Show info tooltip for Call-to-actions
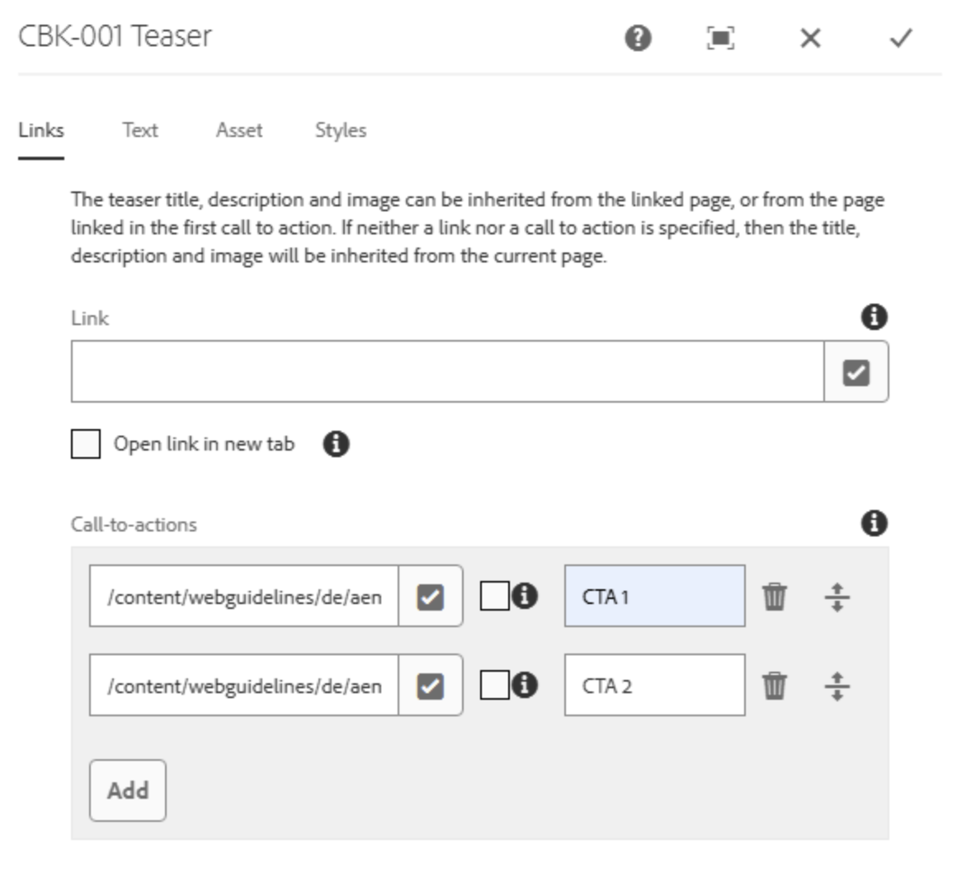This screenshot has width=957, height=878. [874, 523]
